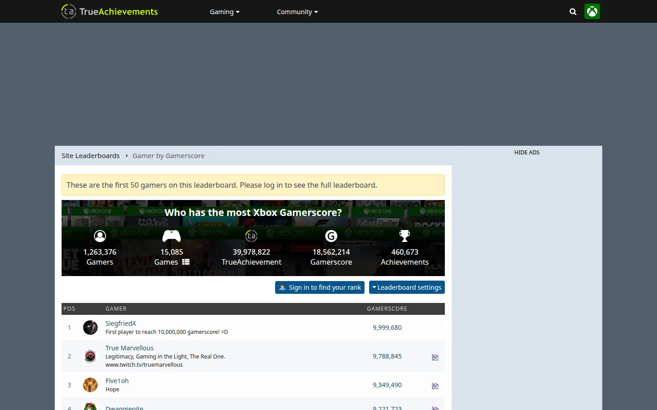Open Five1oh profile link
This screenshot has width=657, height=410.
tap(117, 381)
